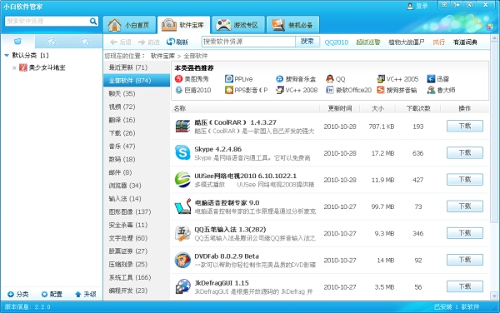Open the VC++ 2005 recommended icon

pos(381,78)
